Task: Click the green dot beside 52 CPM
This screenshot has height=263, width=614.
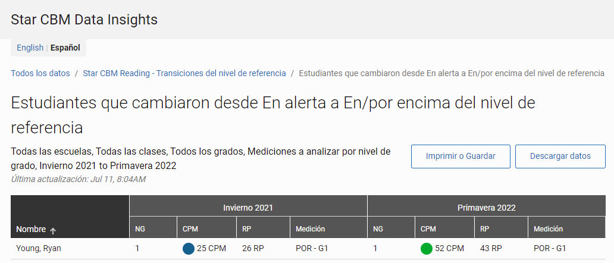Action: coord(427,249)
